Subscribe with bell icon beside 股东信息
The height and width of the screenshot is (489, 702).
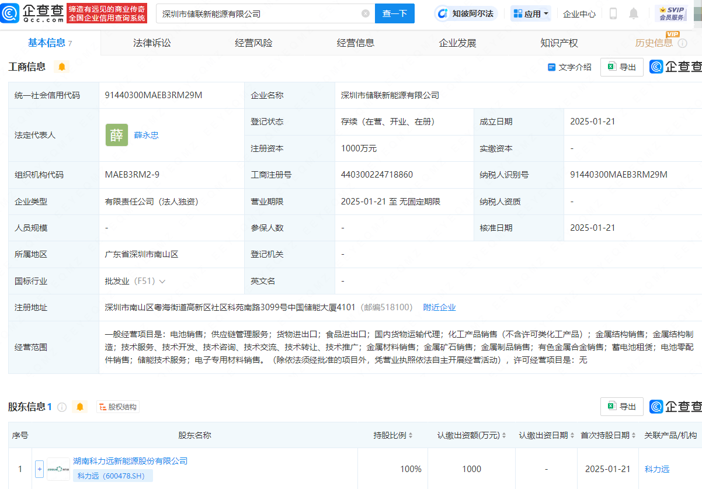[x=80, y=407]
